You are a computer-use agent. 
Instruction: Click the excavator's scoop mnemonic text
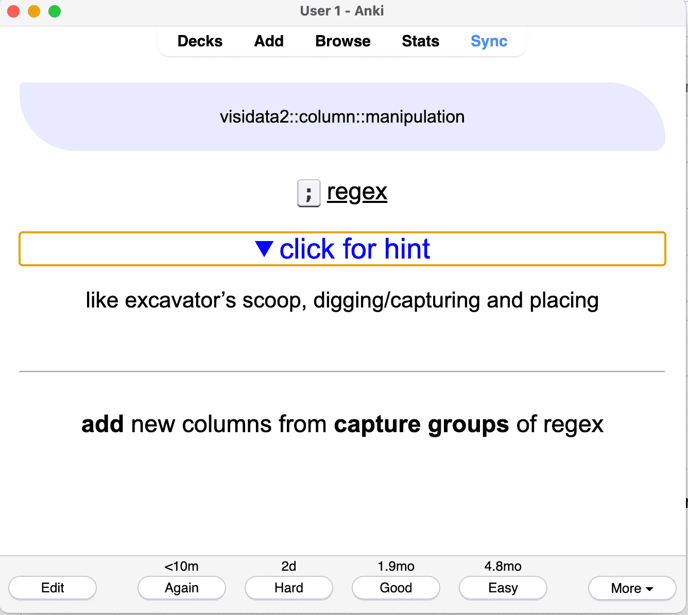pos(342,300)
